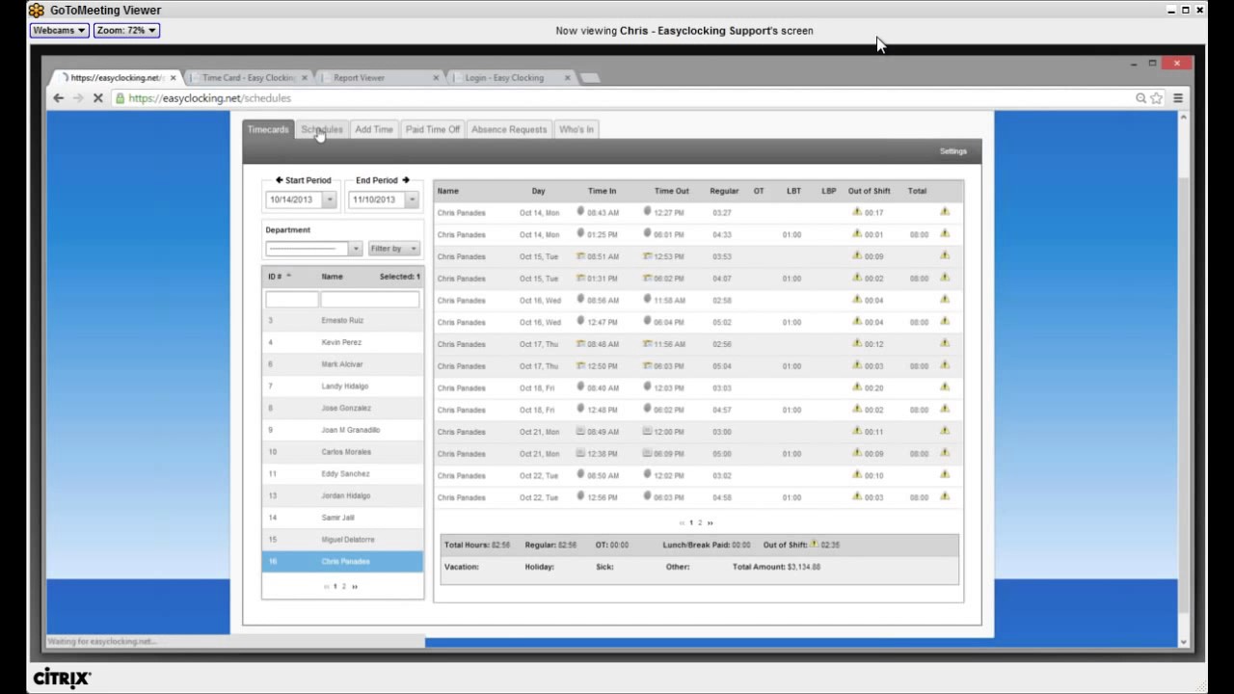Click the icon beside 12:53 PM time out
Screen dimensions: 1234x694
647,255
